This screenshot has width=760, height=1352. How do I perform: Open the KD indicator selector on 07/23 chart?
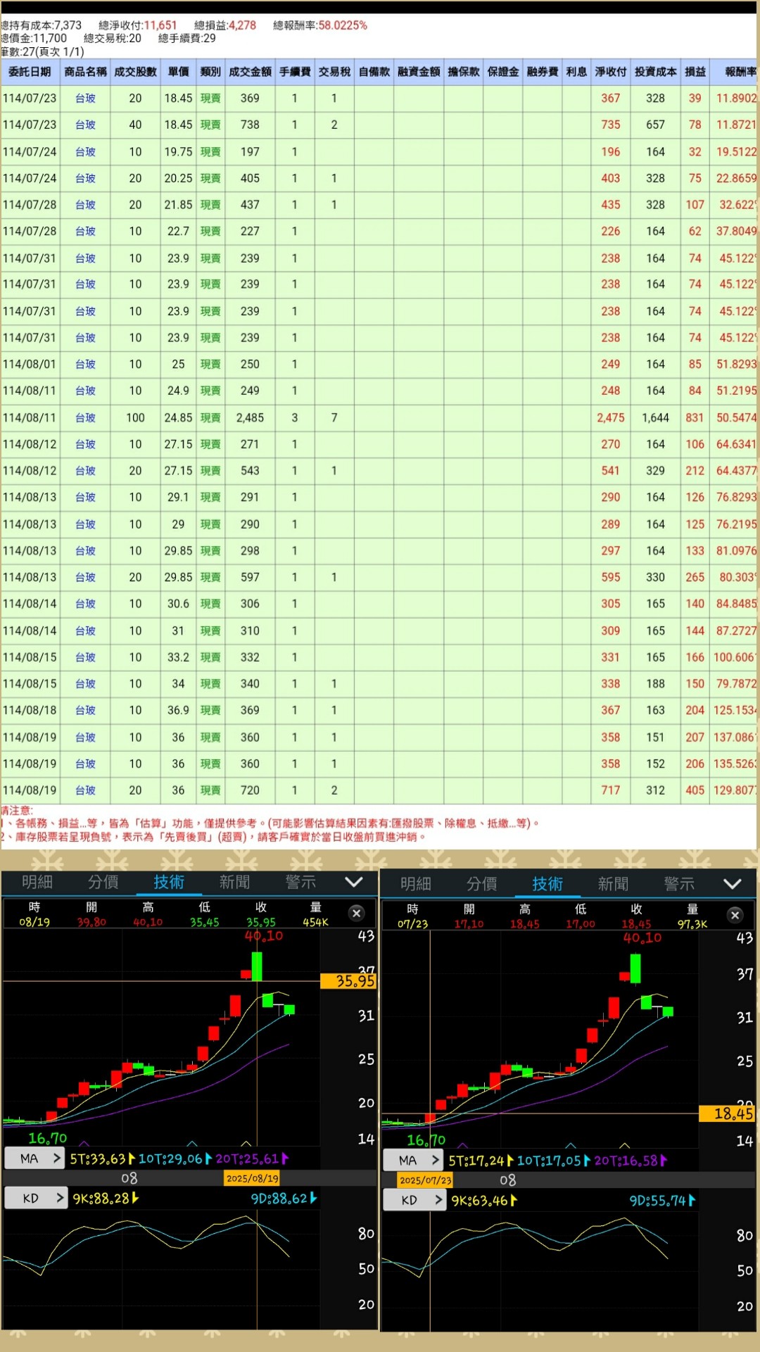(414, 1200)
